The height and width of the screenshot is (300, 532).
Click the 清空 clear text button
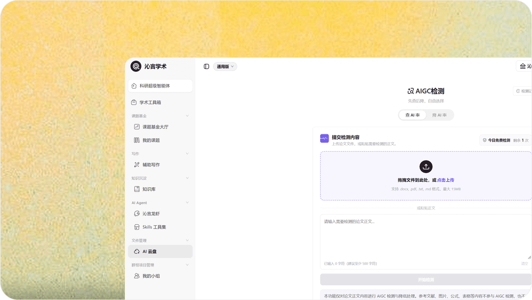525,264
